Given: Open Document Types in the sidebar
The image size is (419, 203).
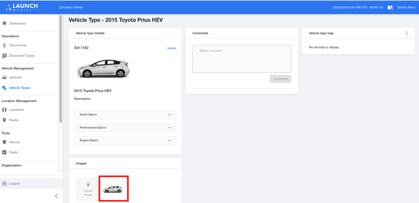Looking at the screenshot, I should pos(22,56).
